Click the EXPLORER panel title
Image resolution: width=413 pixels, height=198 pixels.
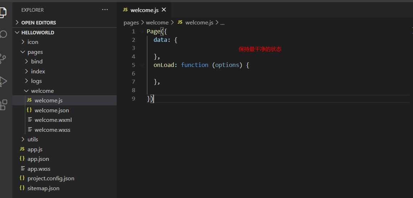[x=32, y=10]
